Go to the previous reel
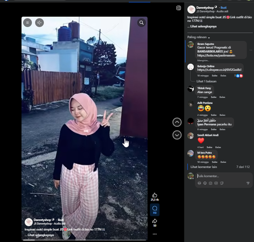The height and width of the screenshot is (242, 254). [177, 122]
